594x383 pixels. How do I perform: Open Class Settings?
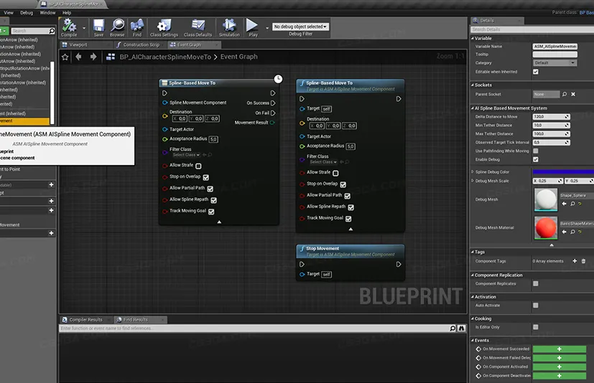(x=164, y=28)
